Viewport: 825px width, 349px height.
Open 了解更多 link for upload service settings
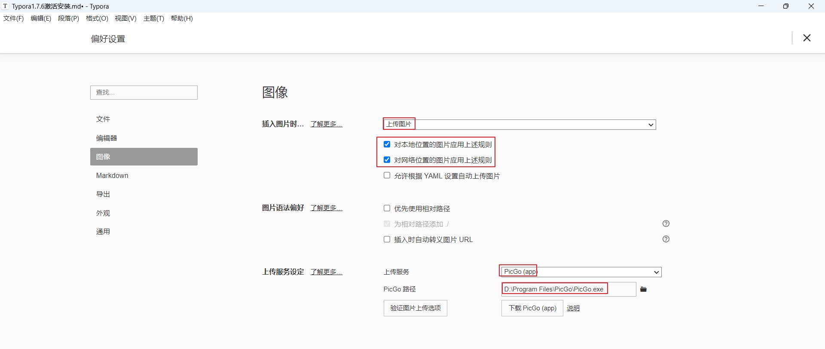click(327, 272)
